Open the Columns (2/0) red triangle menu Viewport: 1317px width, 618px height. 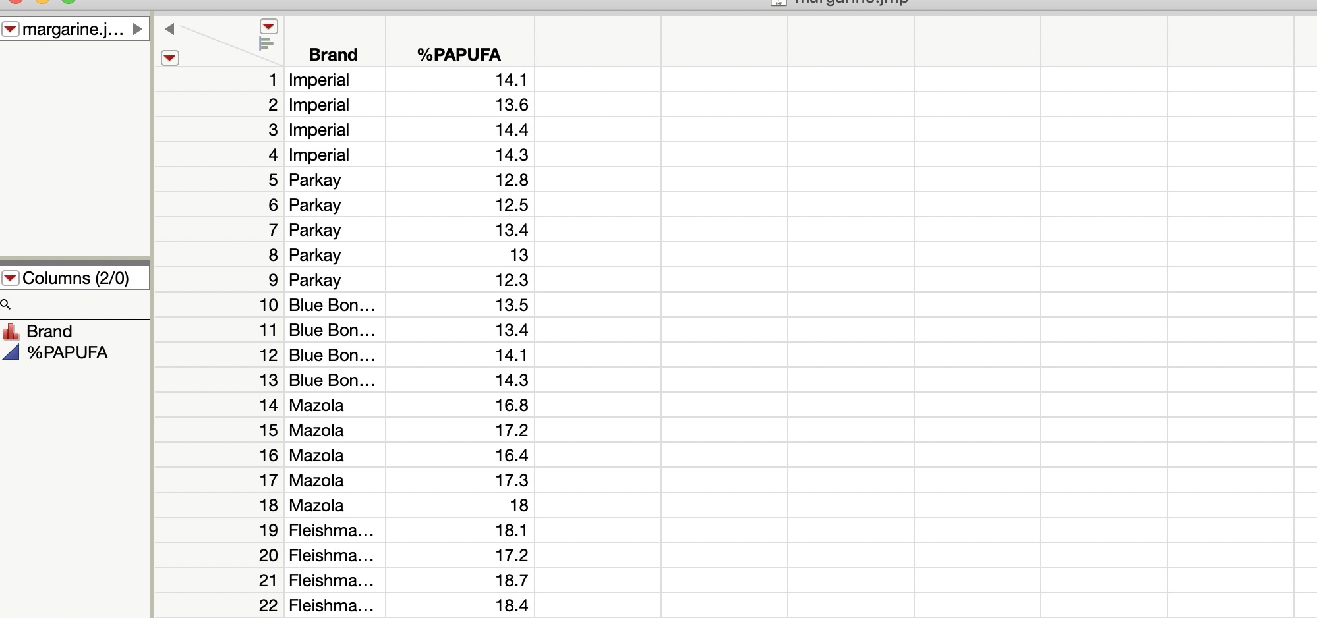pos(11,278)
